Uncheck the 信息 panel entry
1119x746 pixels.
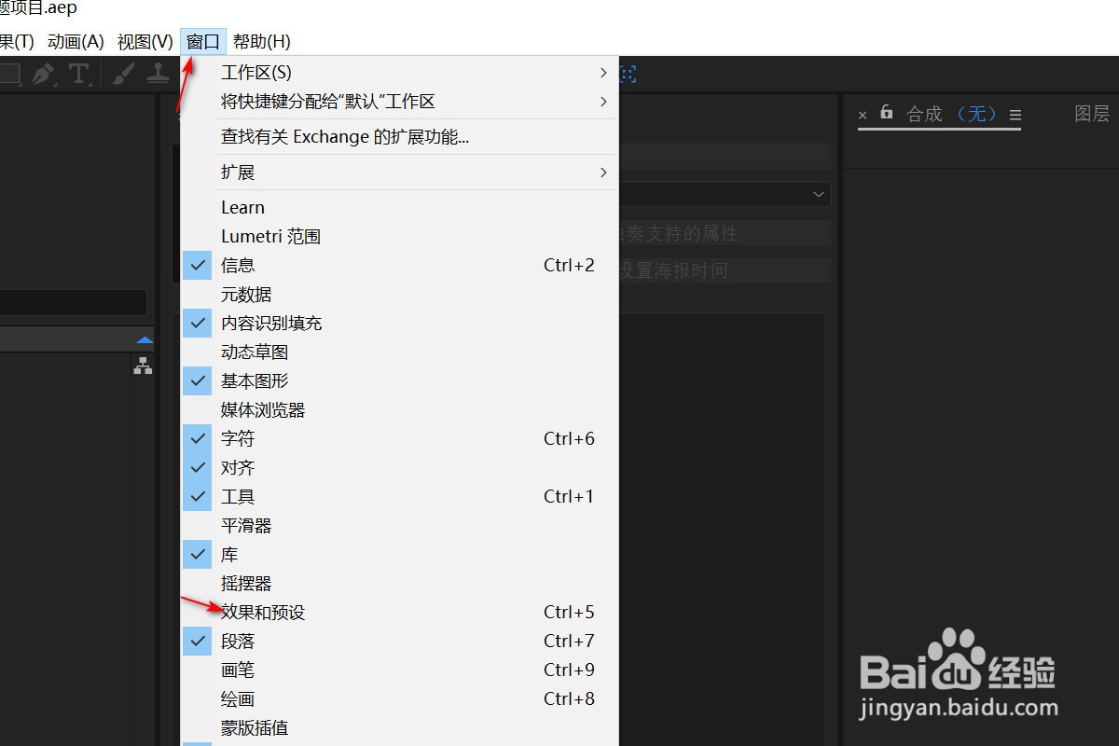[399, 265]
